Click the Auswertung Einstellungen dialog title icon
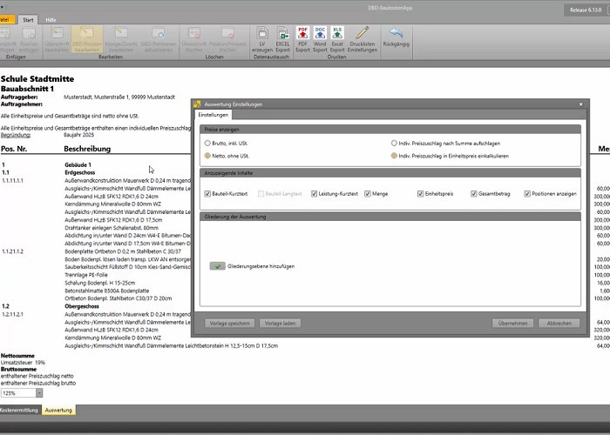 point(197,104)
